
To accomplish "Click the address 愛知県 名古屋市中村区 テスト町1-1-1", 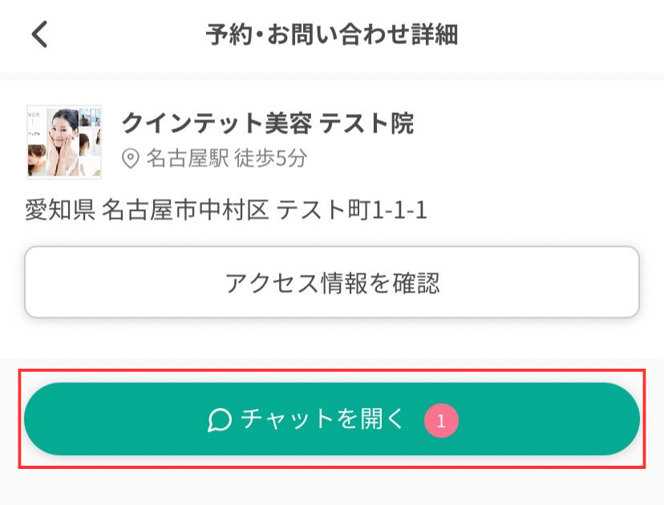I will (226, 211).
